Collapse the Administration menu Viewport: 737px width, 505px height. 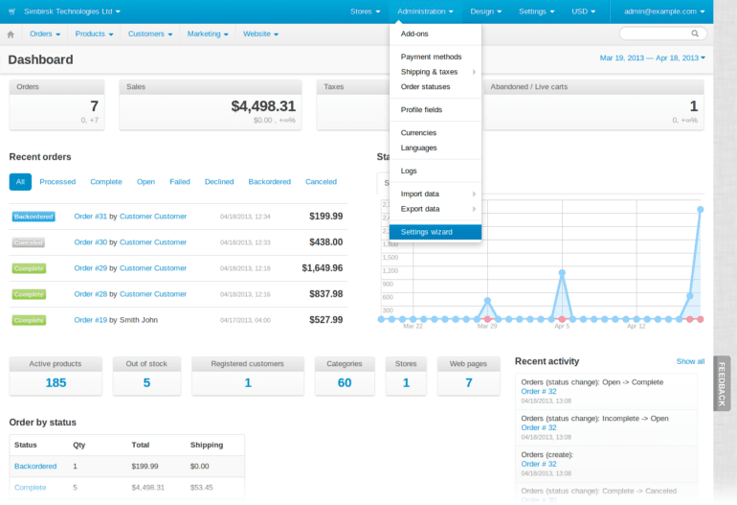425,11
